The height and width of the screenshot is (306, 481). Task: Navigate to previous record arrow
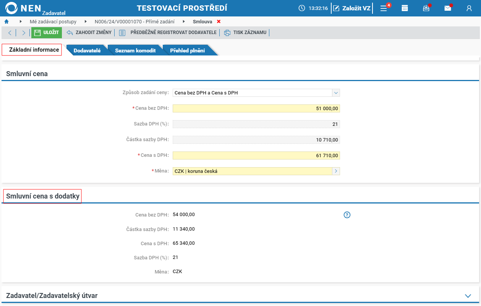tap(10, 33)
